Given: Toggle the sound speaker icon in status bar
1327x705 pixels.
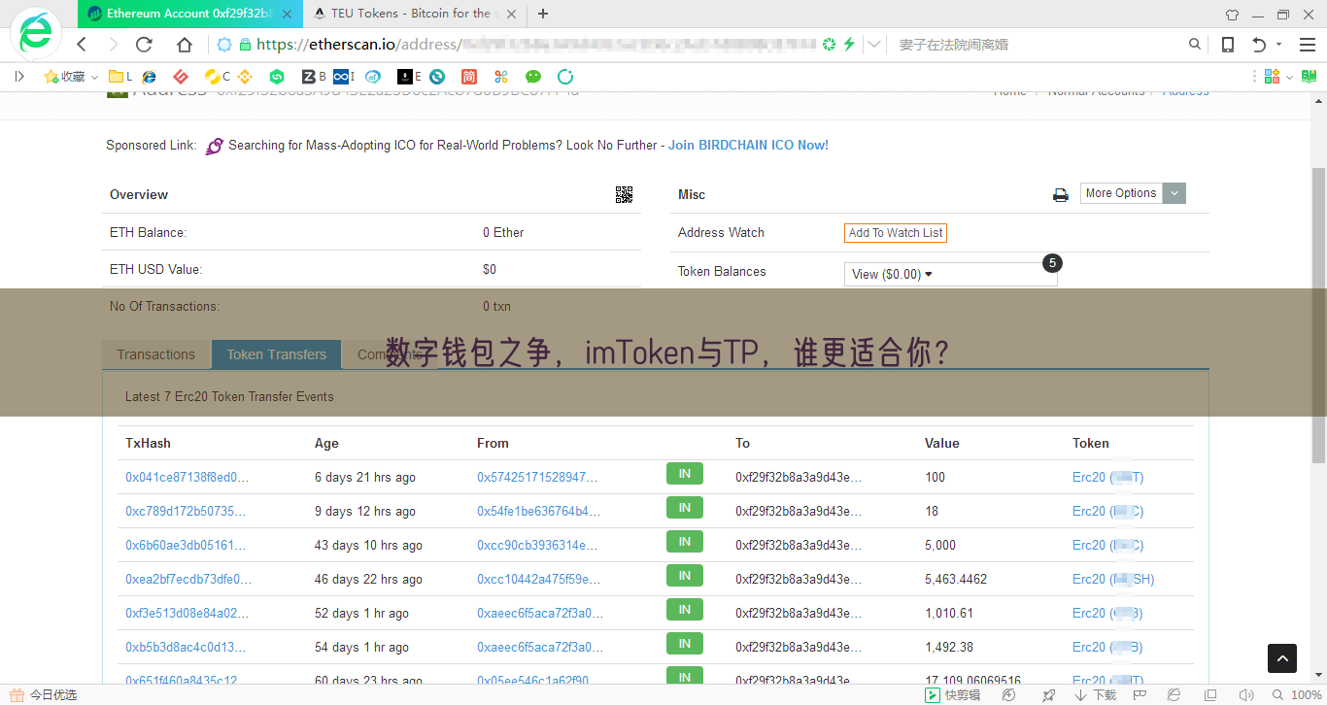Looking at the screenshot, I should pos(1244,695).
